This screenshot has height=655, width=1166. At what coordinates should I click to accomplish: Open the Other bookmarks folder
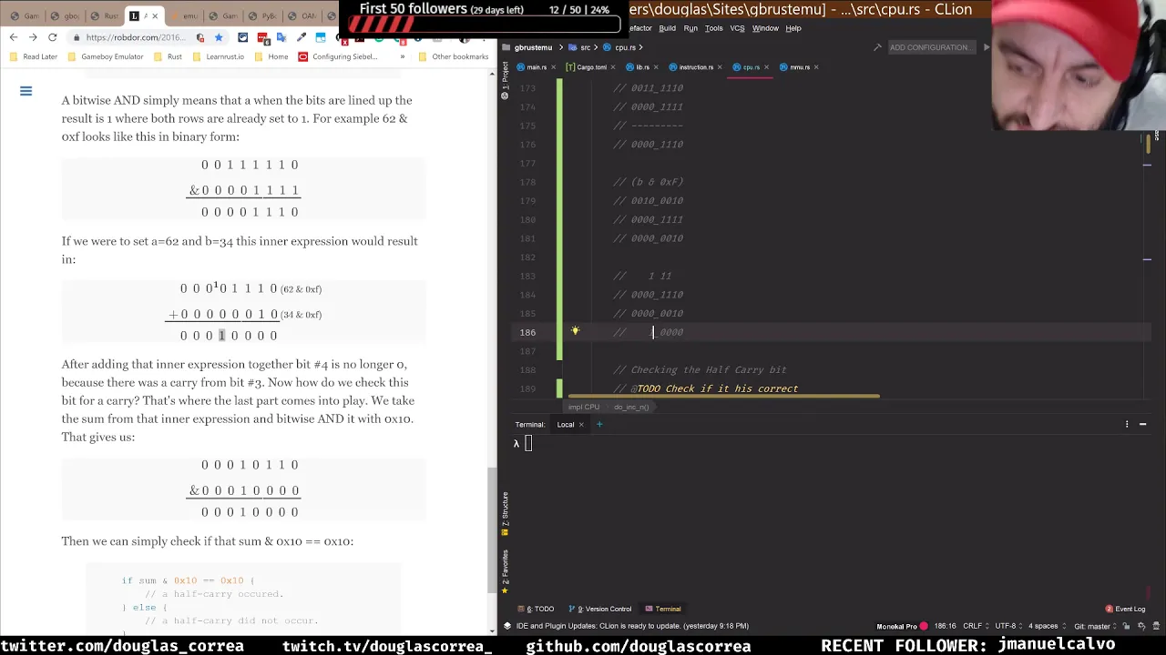pos(454,56)
